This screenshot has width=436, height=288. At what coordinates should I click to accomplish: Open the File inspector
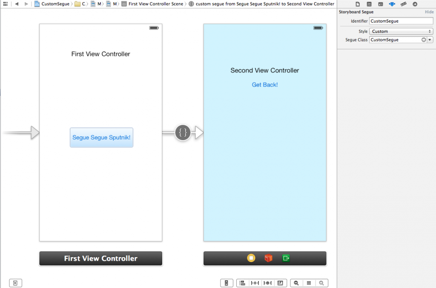click(x=358, y=4)
